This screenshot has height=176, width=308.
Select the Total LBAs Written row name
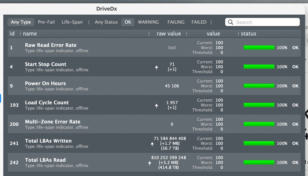48,141
